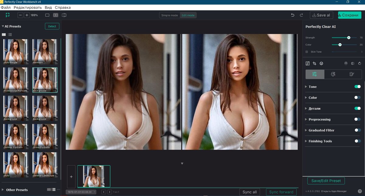Image resolution: width=365 pixels, height=196 pixels.
Task: Click the Сохрани save button
Action: tap(349, 15)
